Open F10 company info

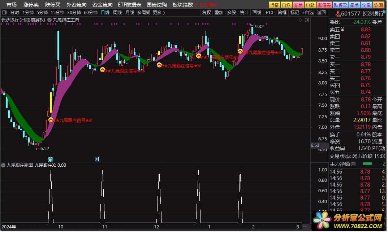click(x=270, y=12)
